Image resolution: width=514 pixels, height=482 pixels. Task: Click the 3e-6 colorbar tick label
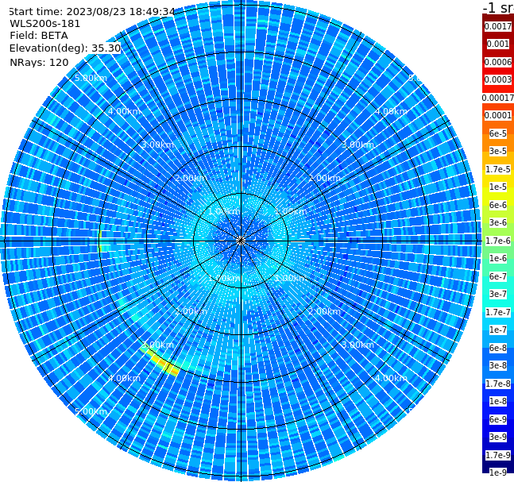pyautogui.click(x=498, y=222)
